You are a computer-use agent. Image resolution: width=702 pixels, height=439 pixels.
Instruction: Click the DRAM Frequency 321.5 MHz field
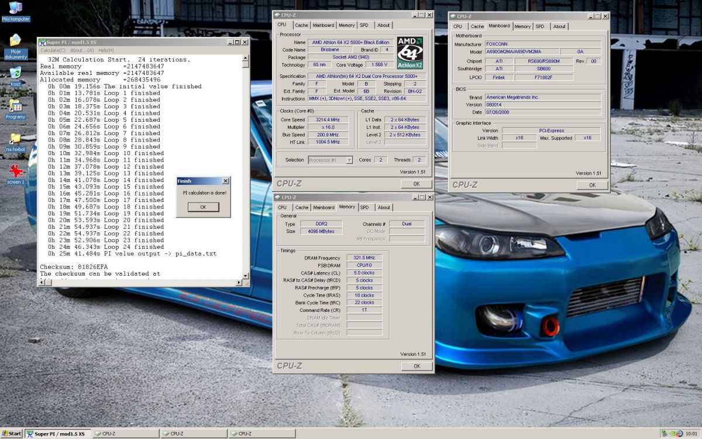point(364,258)
